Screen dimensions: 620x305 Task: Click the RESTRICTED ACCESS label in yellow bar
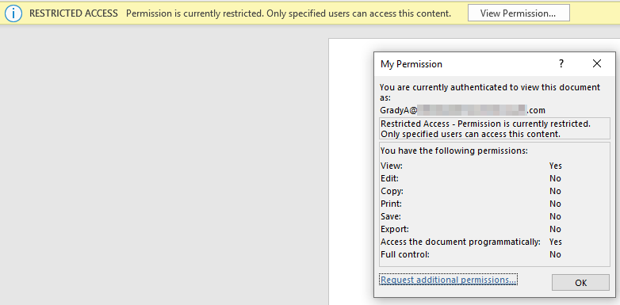tap(74, 13)
